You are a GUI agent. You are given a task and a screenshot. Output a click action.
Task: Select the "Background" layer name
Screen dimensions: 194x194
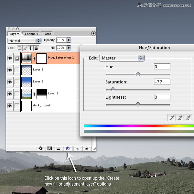42,105
